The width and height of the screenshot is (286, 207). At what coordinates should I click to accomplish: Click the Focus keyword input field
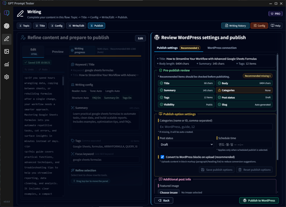[x=105, y=159]
